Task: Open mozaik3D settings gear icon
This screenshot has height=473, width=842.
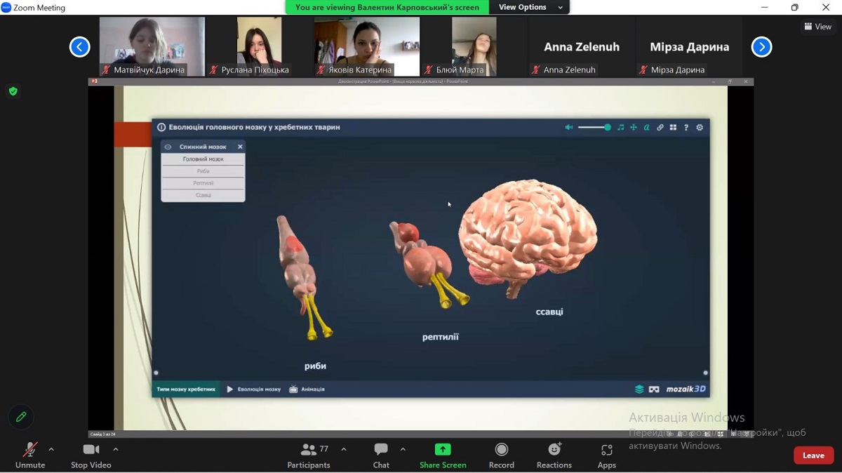Action: (x=700, y=128)
